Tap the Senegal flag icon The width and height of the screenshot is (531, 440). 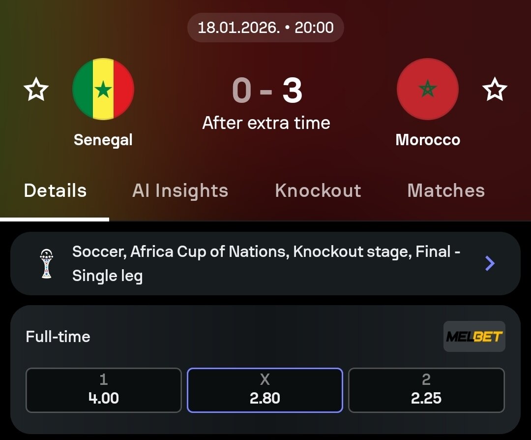click(103, 89)
